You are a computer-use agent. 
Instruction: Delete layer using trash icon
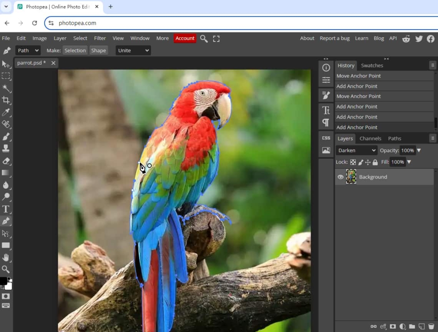(431, 326)
